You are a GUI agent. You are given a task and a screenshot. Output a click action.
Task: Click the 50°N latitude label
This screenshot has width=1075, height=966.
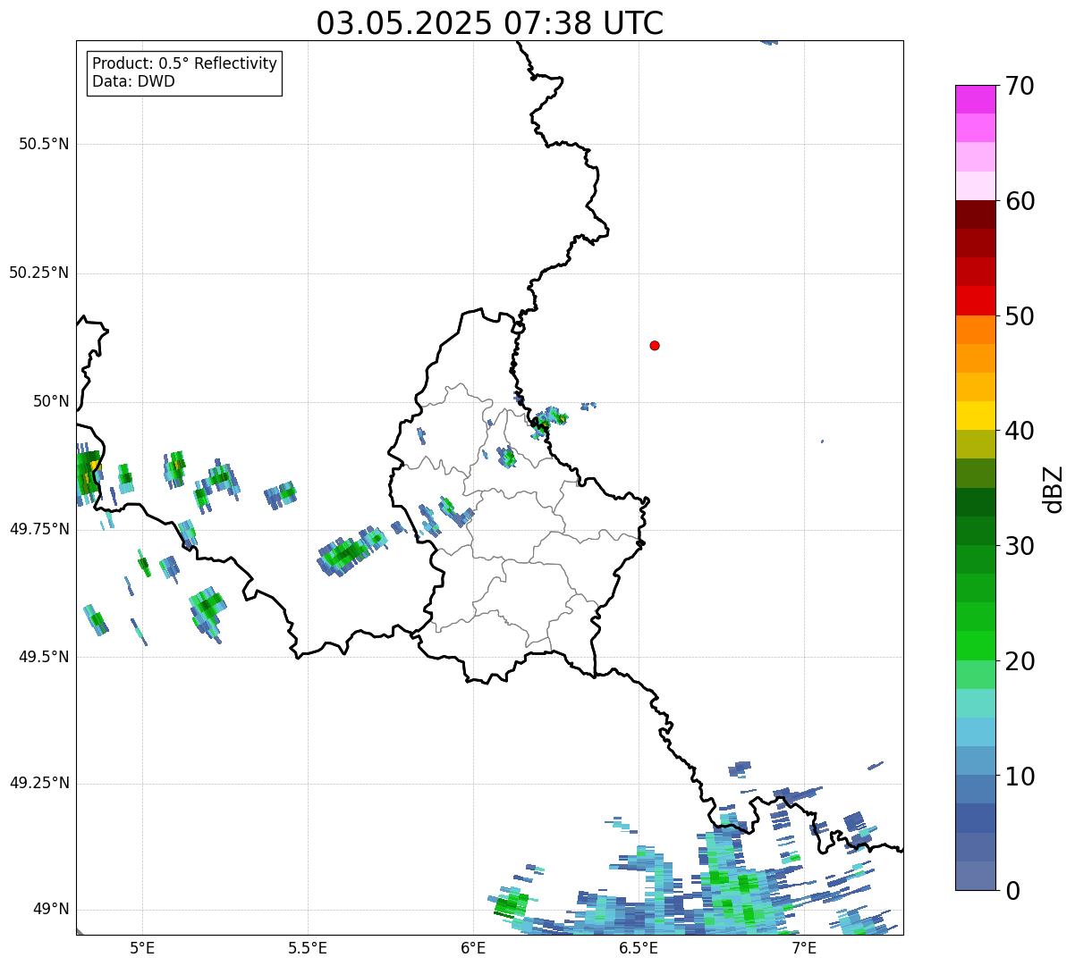(52, 401)
